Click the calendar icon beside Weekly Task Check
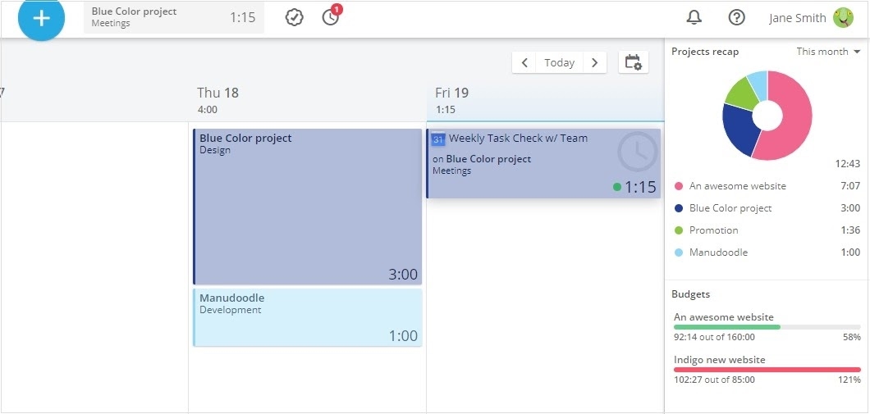 click(438, 139)
